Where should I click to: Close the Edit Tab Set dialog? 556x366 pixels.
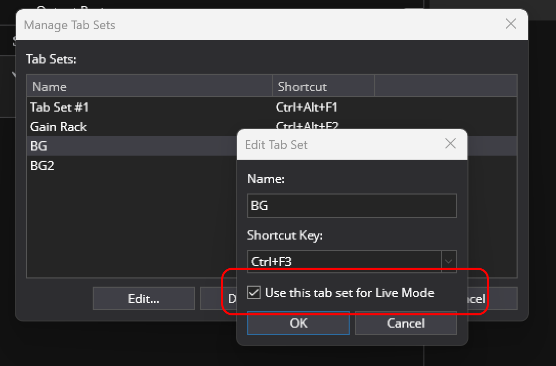coord(450,144)
